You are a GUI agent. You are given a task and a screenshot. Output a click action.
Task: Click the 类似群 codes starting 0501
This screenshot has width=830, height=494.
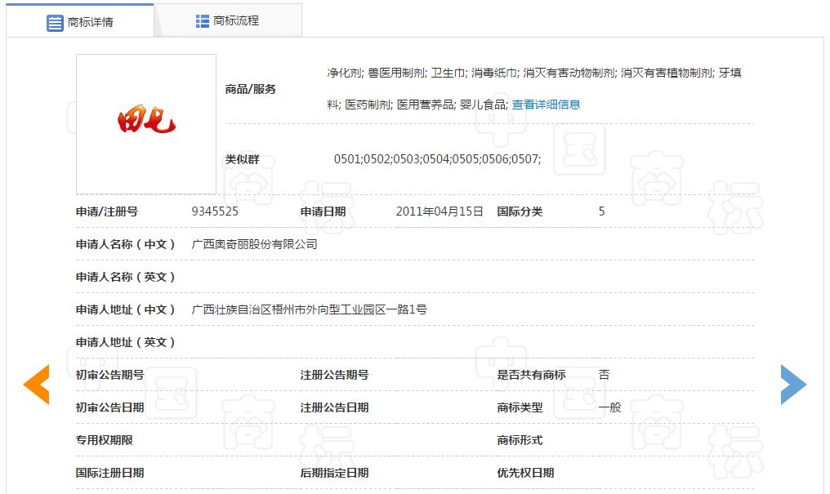point(437,159)
